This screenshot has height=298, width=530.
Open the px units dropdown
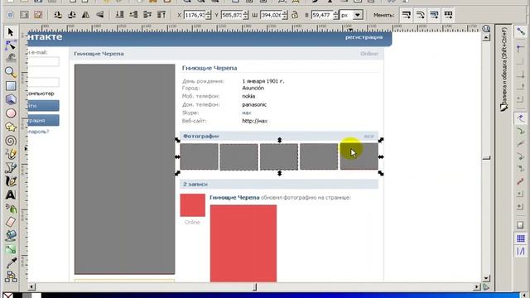point(357,15)
